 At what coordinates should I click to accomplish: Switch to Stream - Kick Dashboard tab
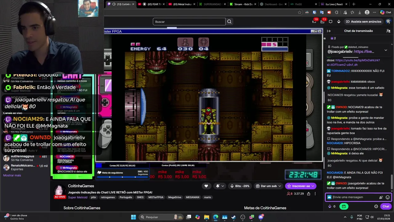[243, 4]
